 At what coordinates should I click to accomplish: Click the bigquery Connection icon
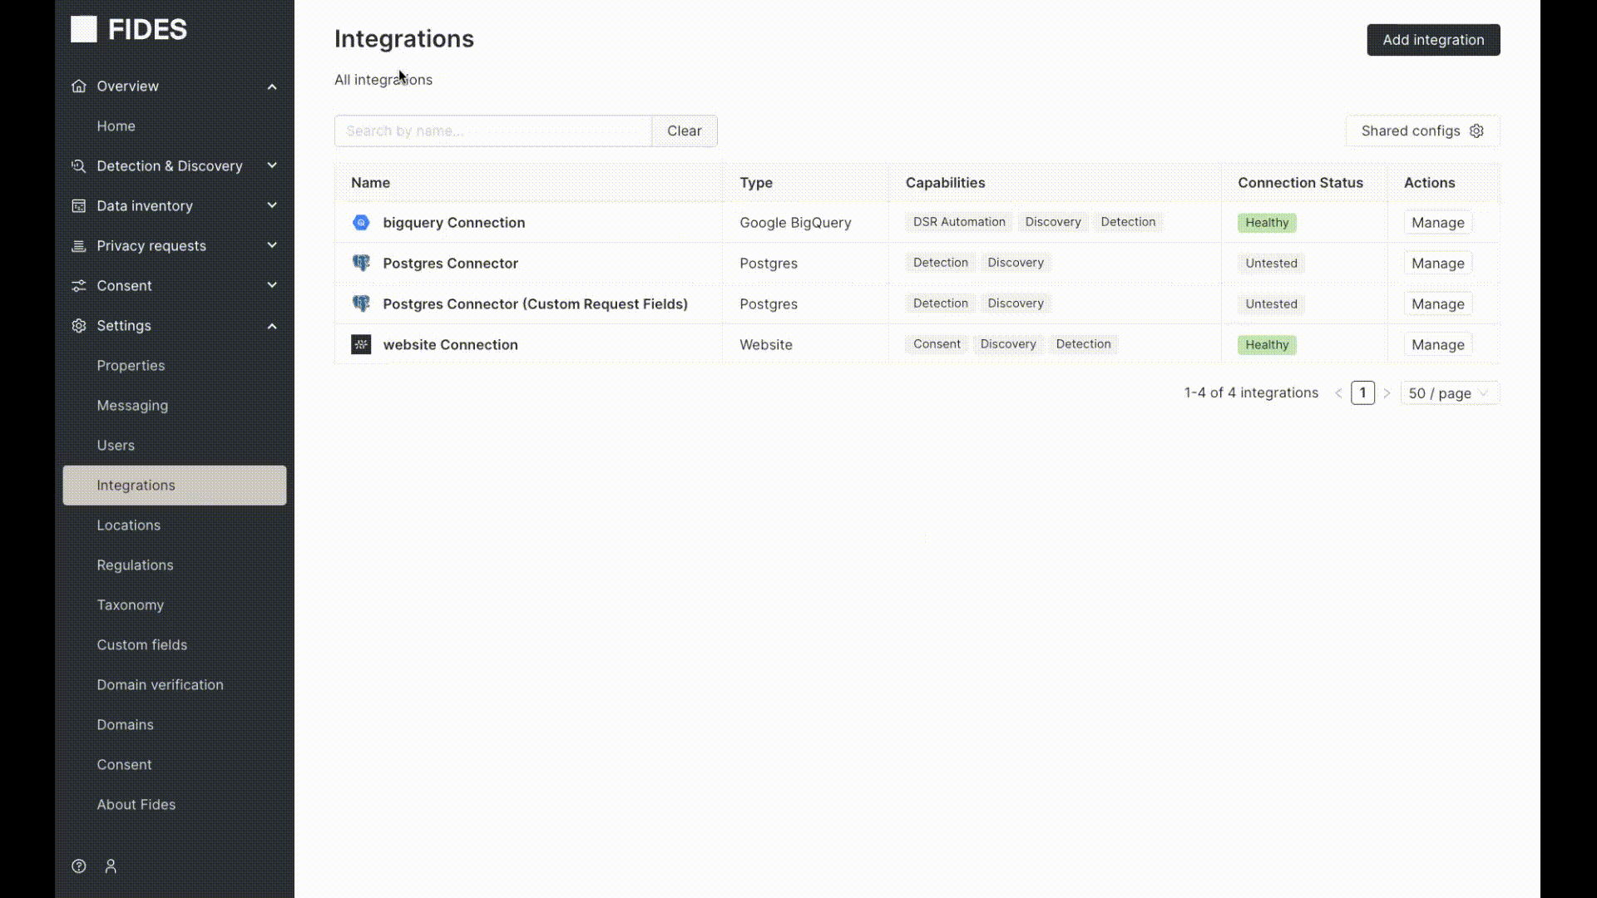(x=361, y=223)
